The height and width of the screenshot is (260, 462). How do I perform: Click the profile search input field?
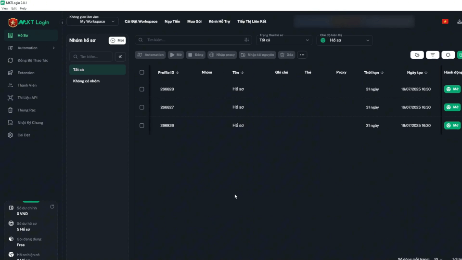(192, 40)
